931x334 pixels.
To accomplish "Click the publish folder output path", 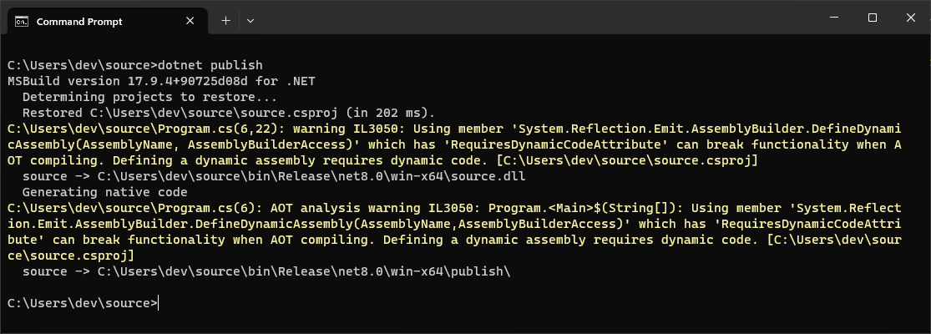I will [304, 271].
